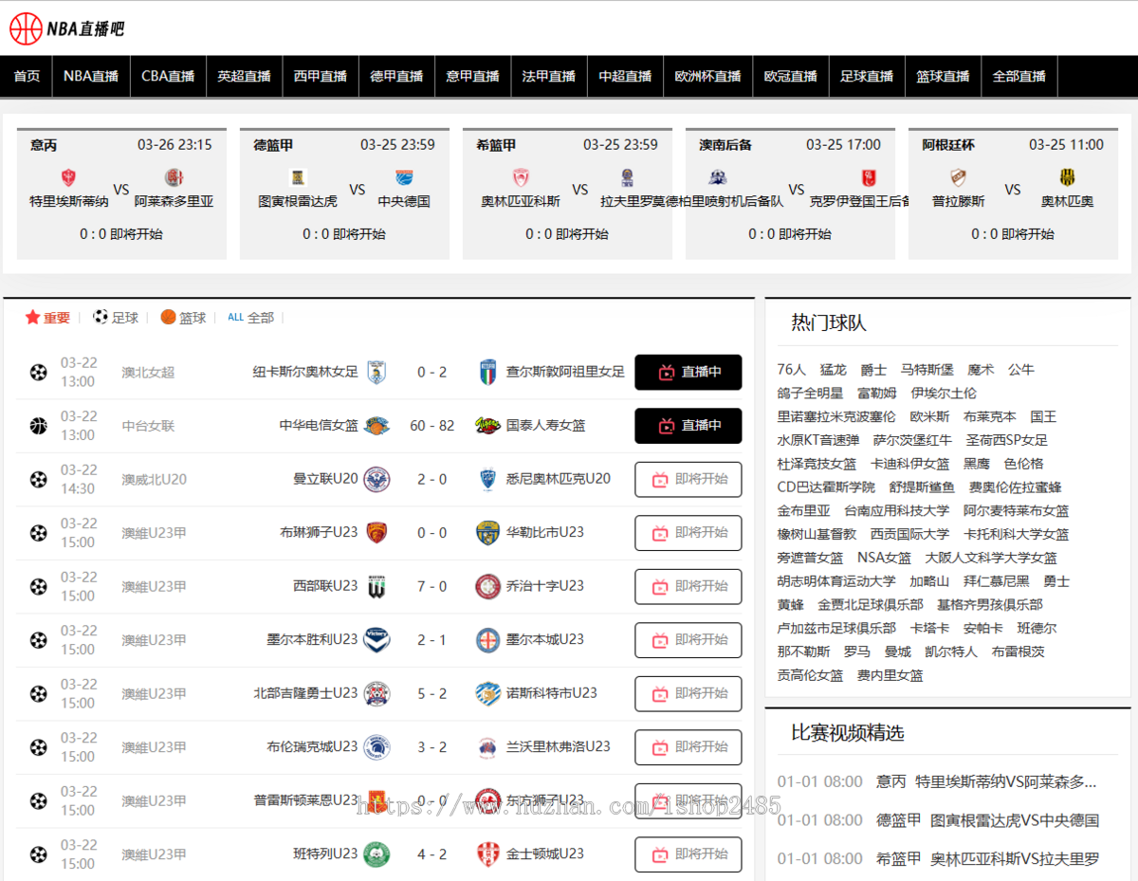Click 克罗伊登国王后备 red crest
The image size is (1138, 881).
pos(868,177)
